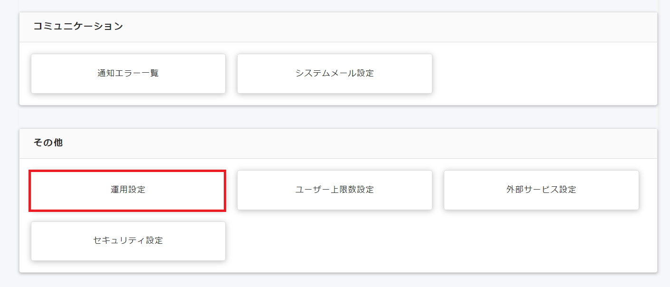The width and height of the screenshot is (670, 287).
Task: Pick the red-bordered card under その他
Action: coord(128,190)
